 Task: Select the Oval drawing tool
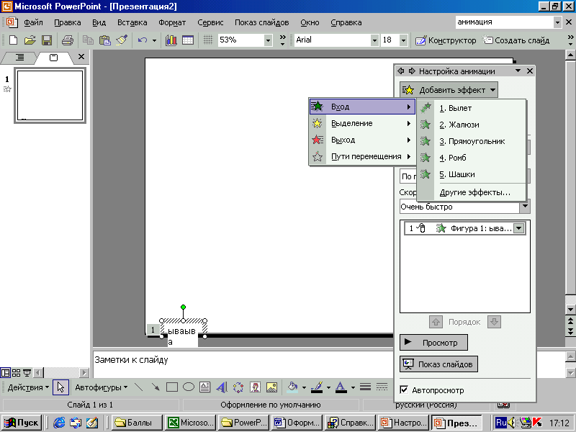[x=189, y=387]
